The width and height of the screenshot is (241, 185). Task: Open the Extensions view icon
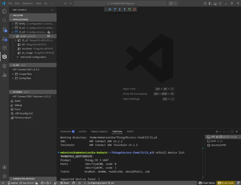pyautogui.click(x=4, y=48)
